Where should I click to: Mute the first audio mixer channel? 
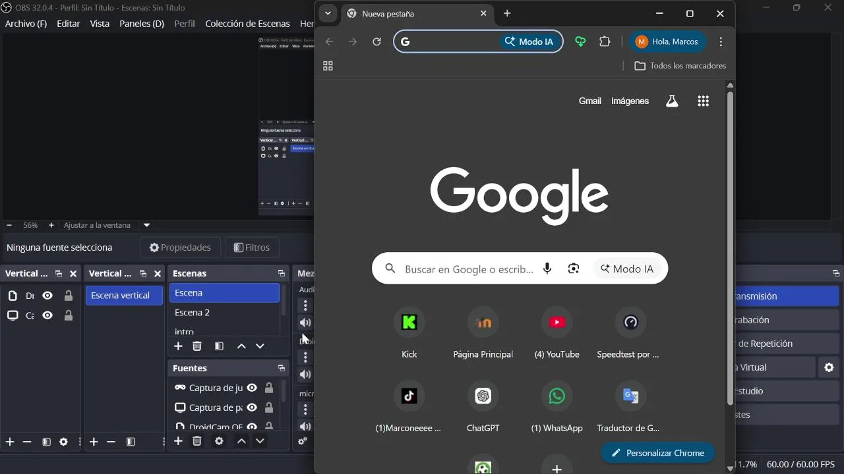305,323
